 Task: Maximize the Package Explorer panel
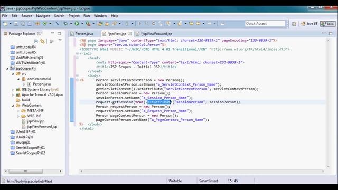[x=59, y=33]
